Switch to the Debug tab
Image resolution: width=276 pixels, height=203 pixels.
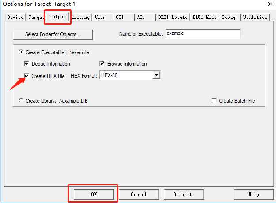[229, 17]
